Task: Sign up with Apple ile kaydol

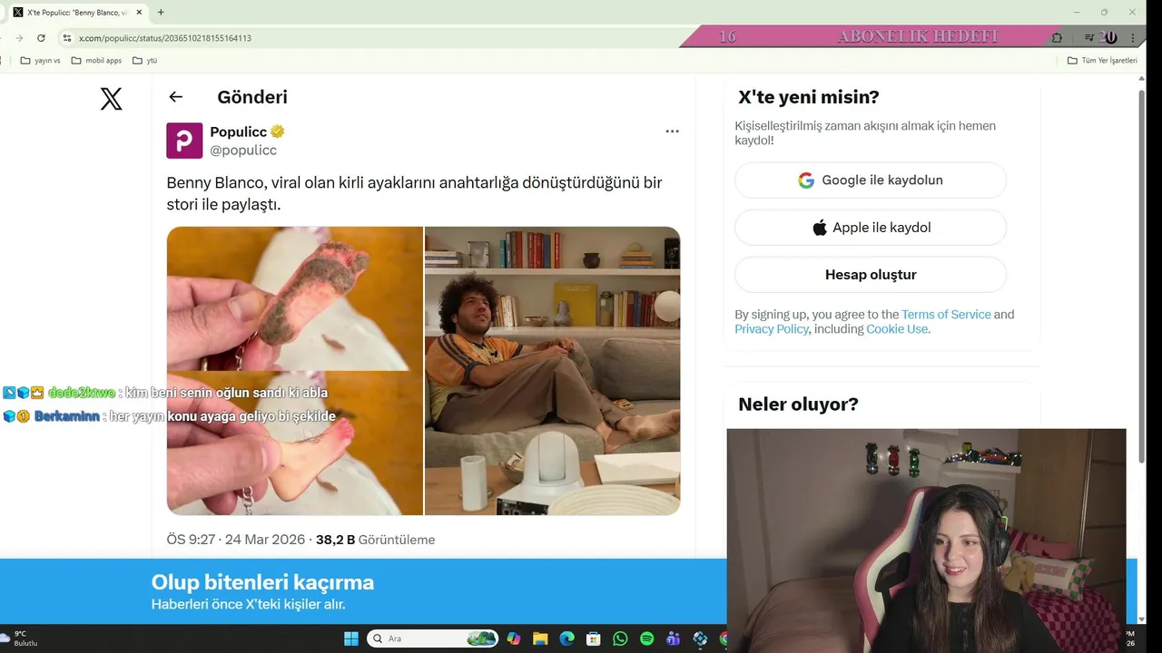Action: (x=871, y=228)
